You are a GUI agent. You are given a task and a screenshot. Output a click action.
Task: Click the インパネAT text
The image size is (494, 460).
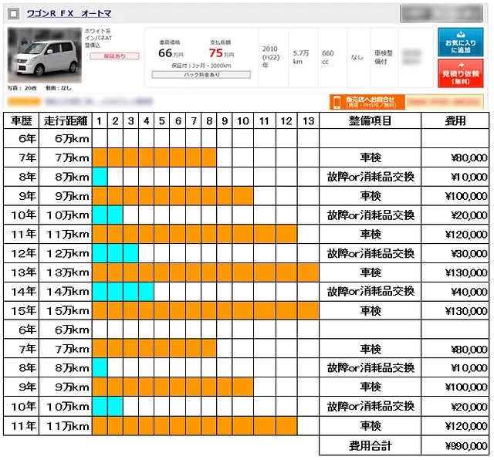pyautogui.click(x=98, y=38)
